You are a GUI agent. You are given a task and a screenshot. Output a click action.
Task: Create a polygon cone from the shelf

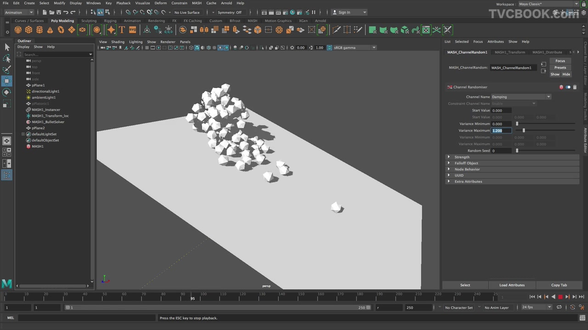50,30
